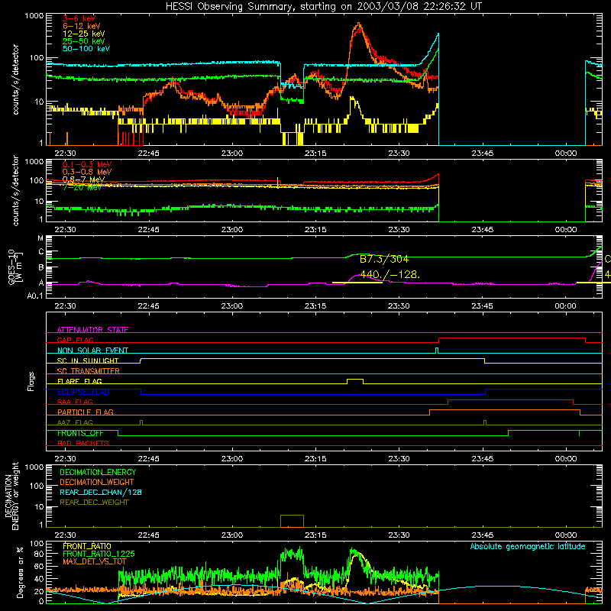The width and height of the screenshot is (611, 611).
Task: Click the FRONT_RATIO legend label
Action: point(87,546)
